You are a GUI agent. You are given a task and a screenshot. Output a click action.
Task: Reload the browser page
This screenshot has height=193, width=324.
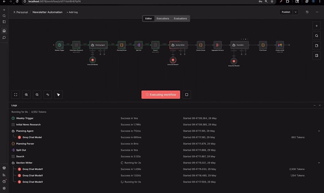pyautogui.click(x=17, y=1)
